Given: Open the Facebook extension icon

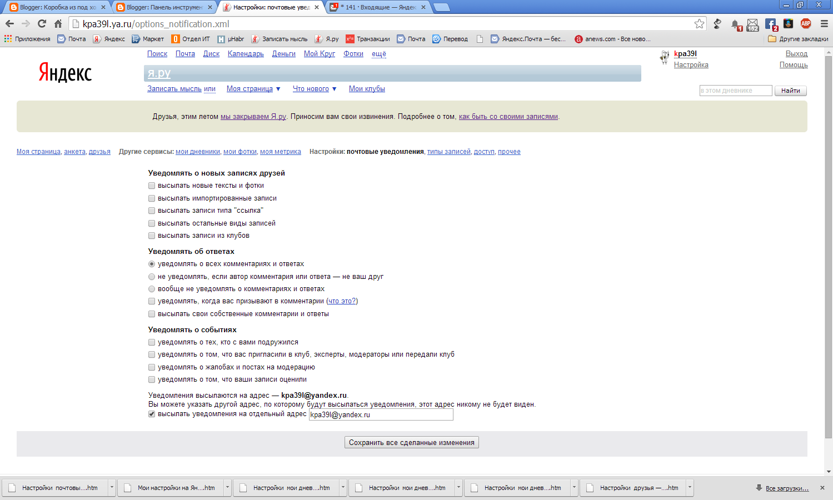Looking at the screenshot, I should click(x=771, y=24).
